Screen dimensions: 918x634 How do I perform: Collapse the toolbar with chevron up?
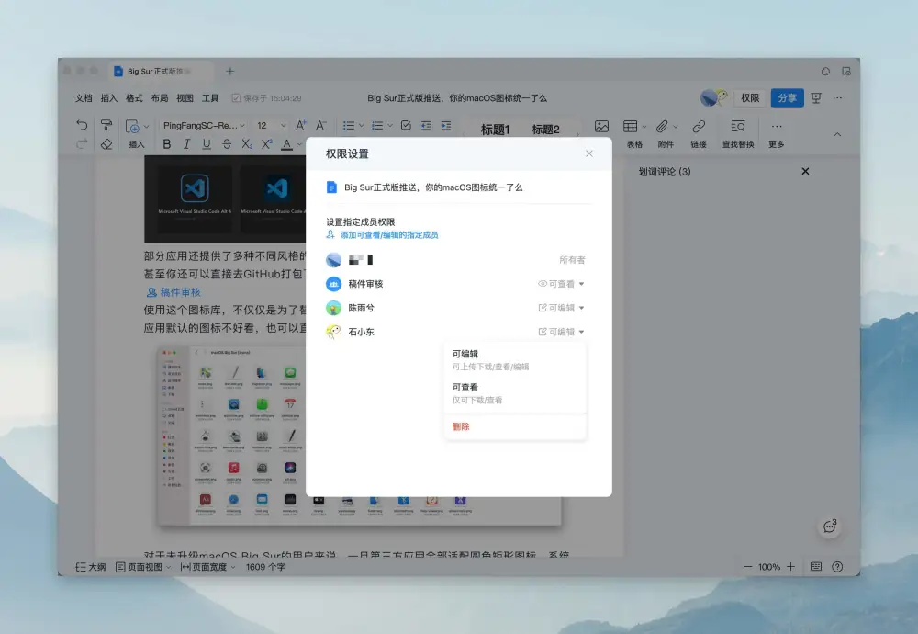tap(838, 134)
